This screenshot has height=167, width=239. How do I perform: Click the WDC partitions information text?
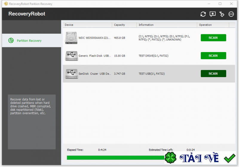[164, 38]
